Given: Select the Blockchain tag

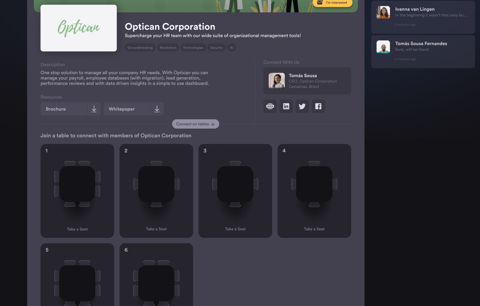Looking at the screenshot, I should 168,48.
